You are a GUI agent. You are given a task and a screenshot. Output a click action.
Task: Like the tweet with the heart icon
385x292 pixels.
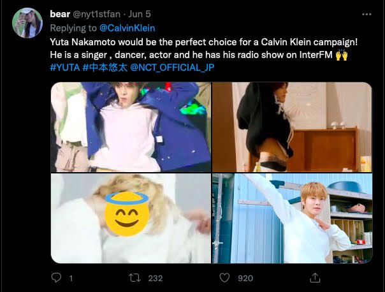pos(224,278)
